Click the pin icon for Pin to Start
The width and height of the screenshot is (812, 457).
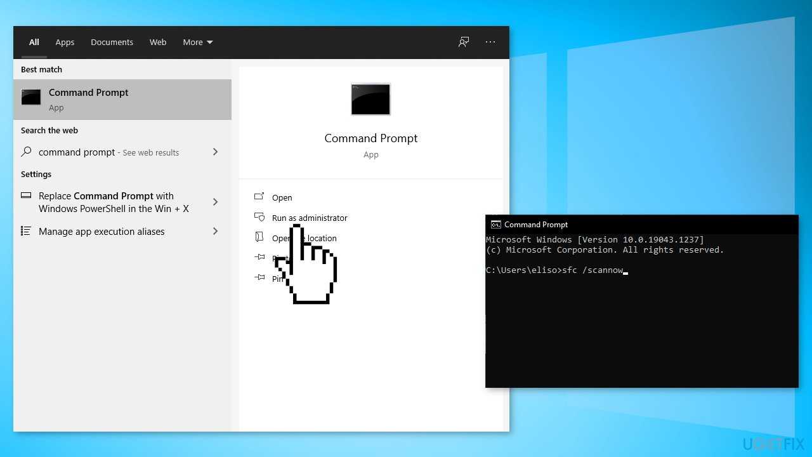[259, 257]
